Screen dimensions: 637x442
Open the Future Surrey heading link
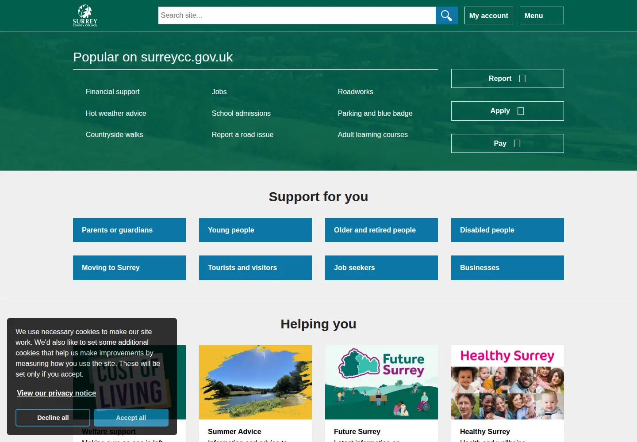coord(357,431)
